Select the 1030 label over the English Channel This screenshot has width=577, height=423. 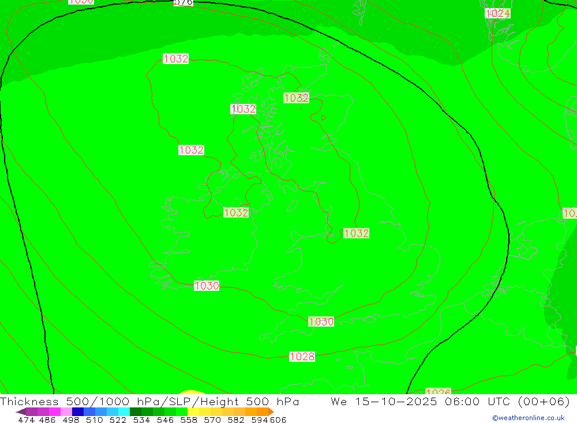pyautogui.click(x=321, y=321)
